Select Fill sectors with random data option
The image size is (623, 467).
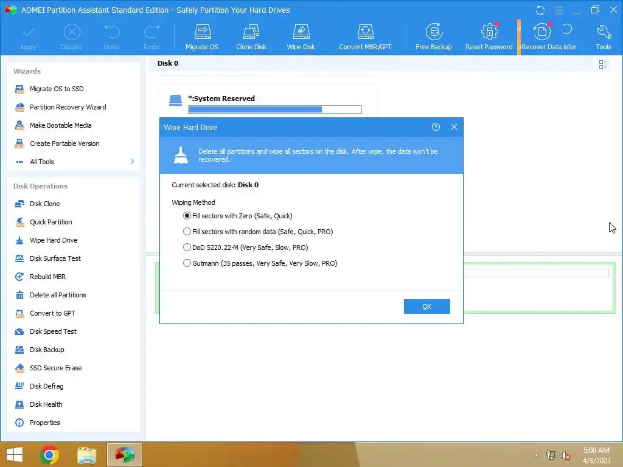258,232
